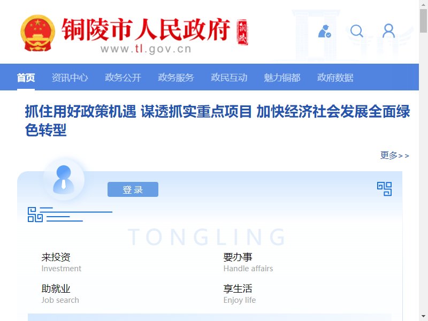428x321 pixels.
Task: Click the blue user avatar icon
Action: coord(64,180)
